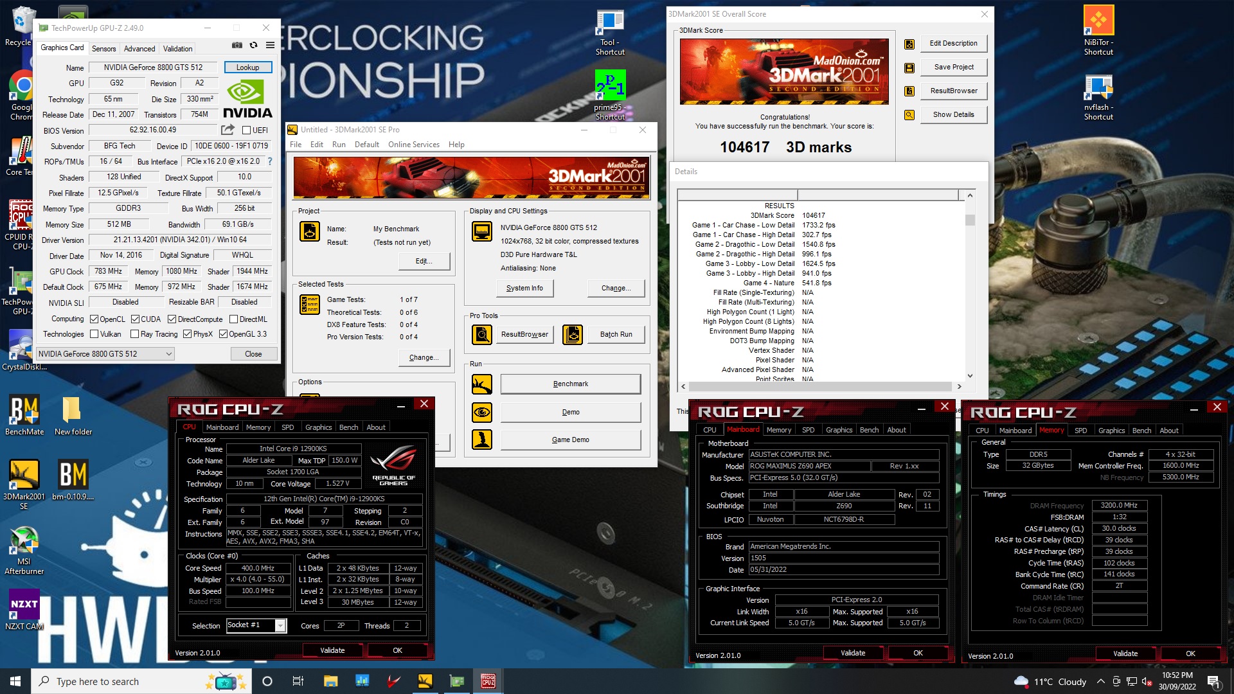Viewport: 1234px width, 694px height.
Task: Switch to the Sensors tab in GPU-Z
Action: pyautogui.click(x=104, y=49)
